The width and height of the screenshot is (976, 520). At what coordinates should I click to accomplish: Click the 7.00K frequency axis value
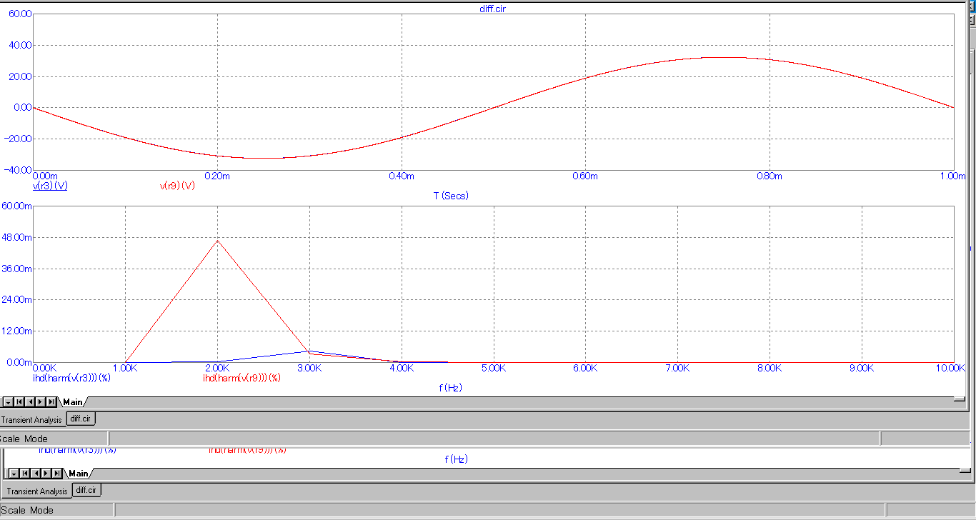point(677,368)
